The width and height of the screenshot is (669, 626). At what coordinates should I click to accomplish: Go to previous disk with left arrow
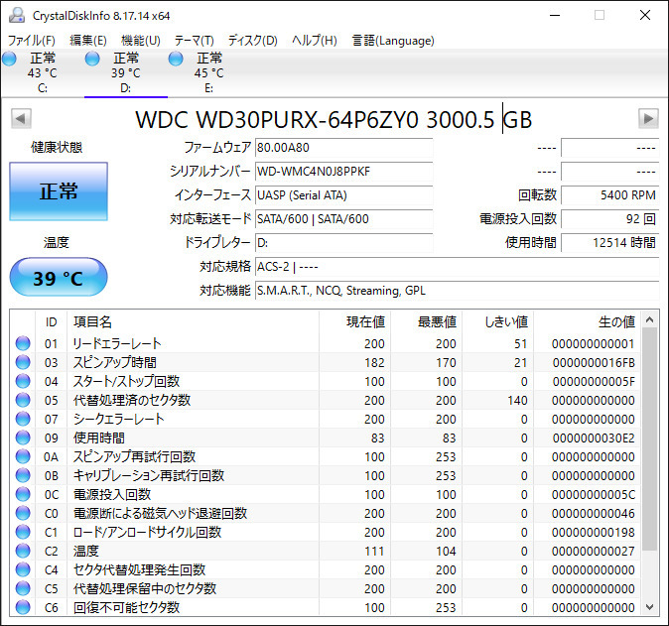(x=21, y=118)
